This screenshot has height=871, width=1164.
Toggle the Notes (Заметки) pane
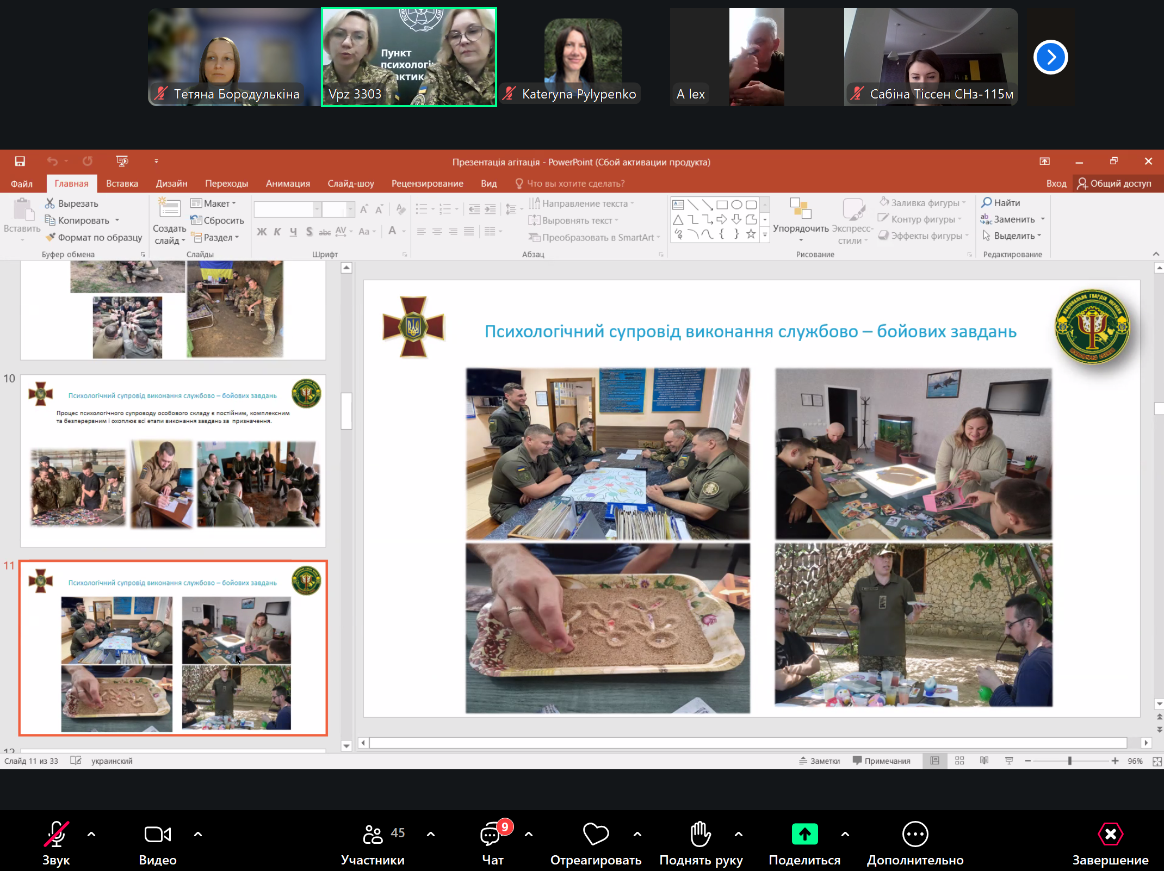pyautogui.click(x=820, y=761)
